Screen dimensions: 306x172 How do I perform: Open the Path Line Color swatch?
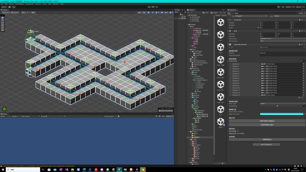(x=282, y=114)
